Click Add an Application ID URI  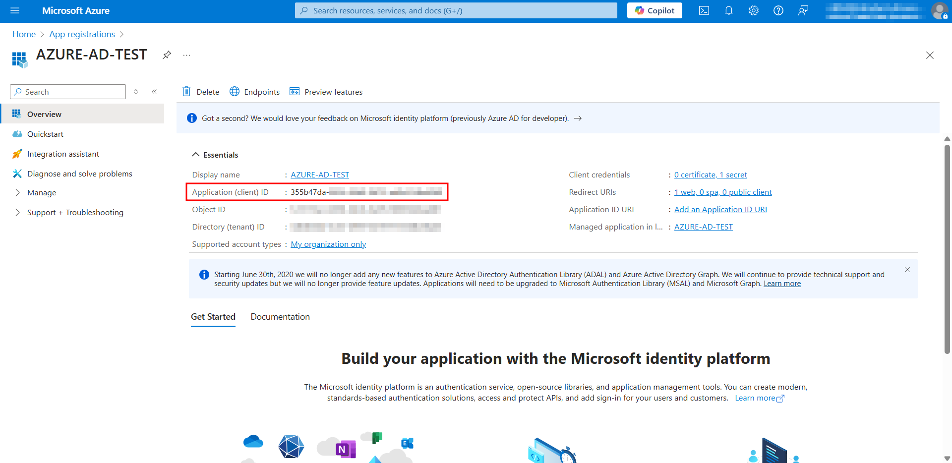pos(720,209)
